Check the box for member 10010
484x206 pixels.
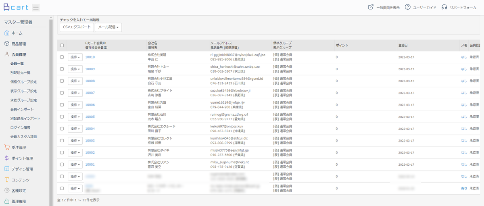pos(62,57)
